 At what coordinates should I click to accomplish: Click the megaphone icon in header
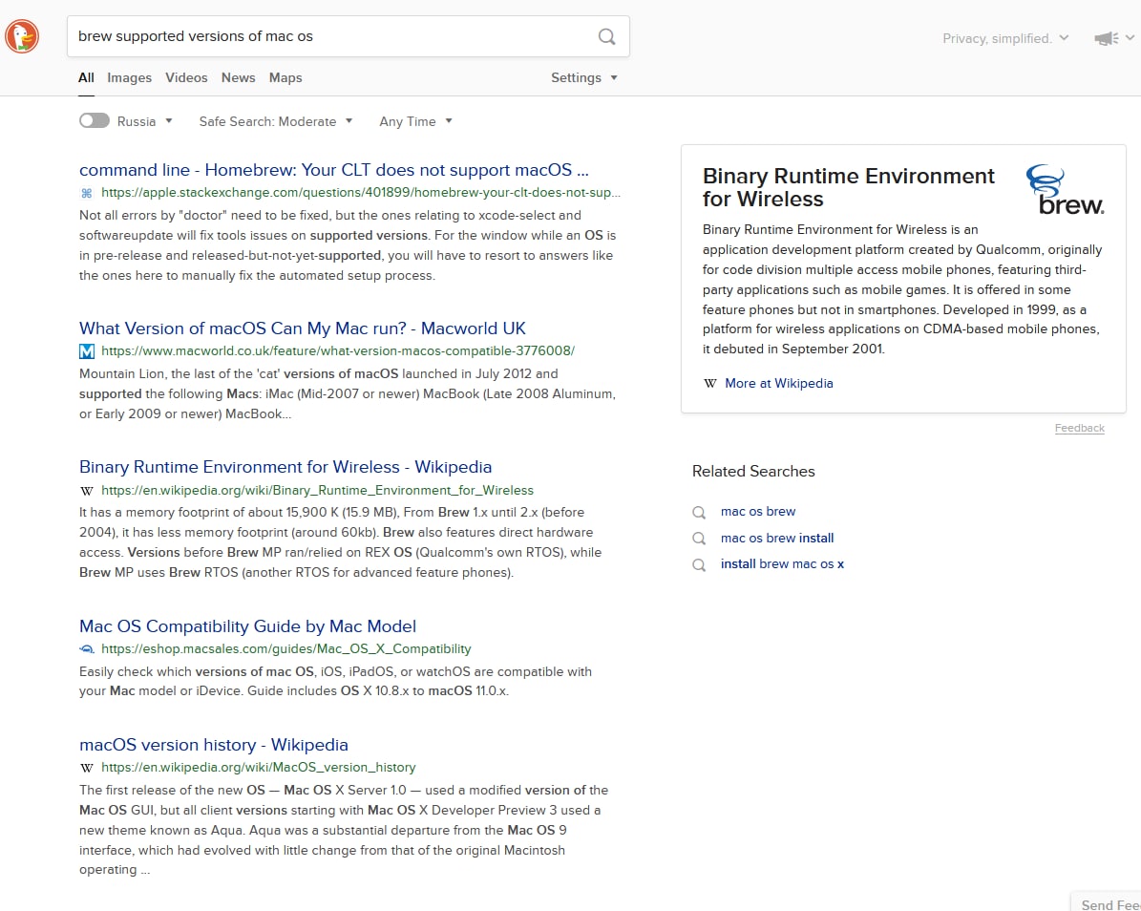click(x=1106, y=38)
